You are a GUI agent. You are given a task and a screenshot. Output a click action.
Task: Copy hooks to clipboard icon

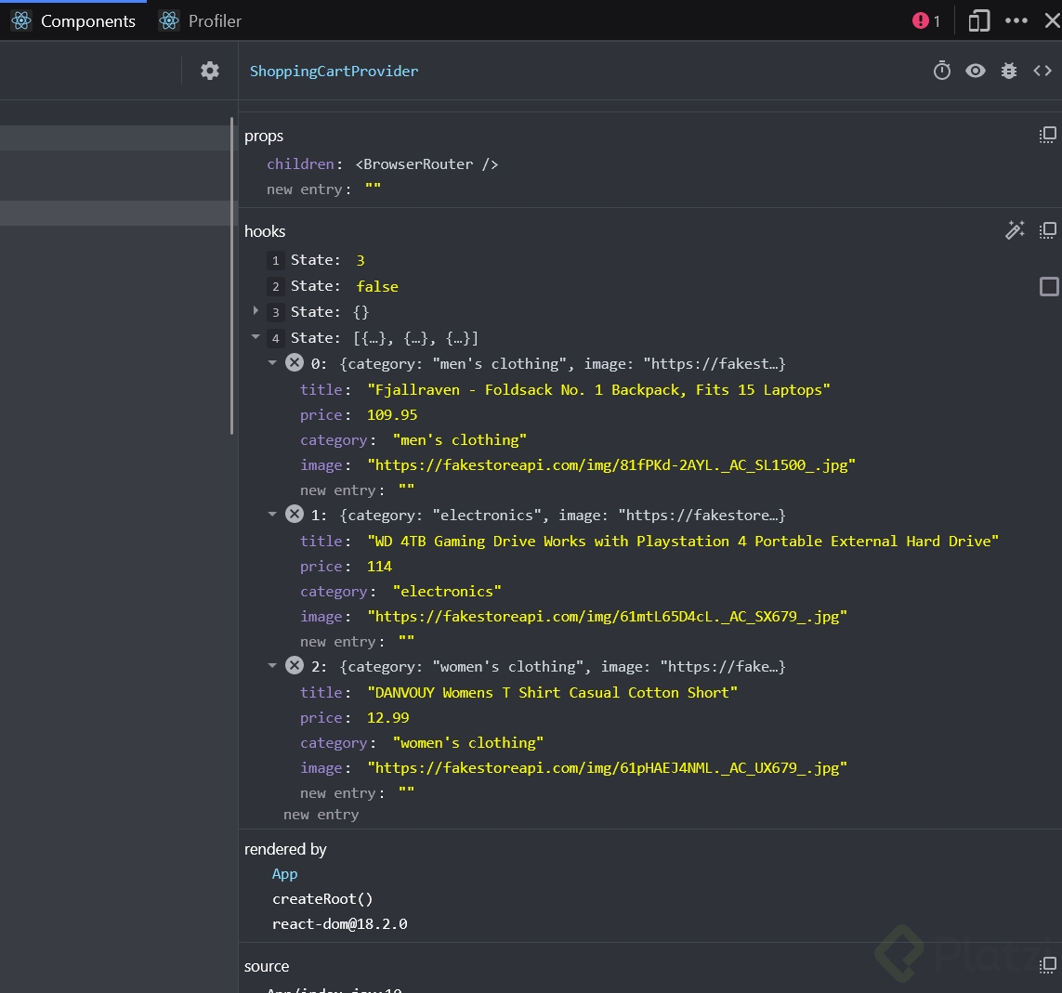(x=1047, y=230)
